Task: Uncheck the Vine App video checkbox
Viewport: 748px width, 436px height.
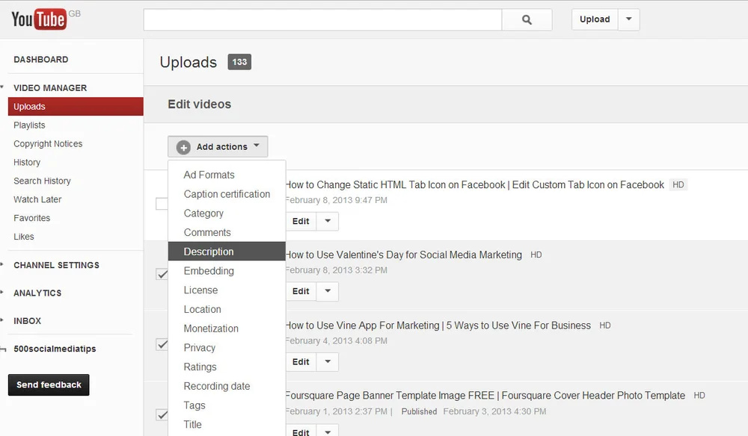Action: (162, 345)
